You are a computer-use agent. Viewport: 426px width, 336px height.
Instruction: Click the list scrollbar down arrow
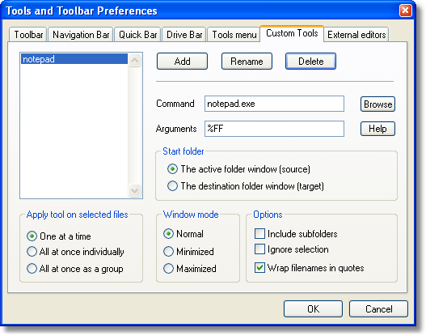click(135, 190)
